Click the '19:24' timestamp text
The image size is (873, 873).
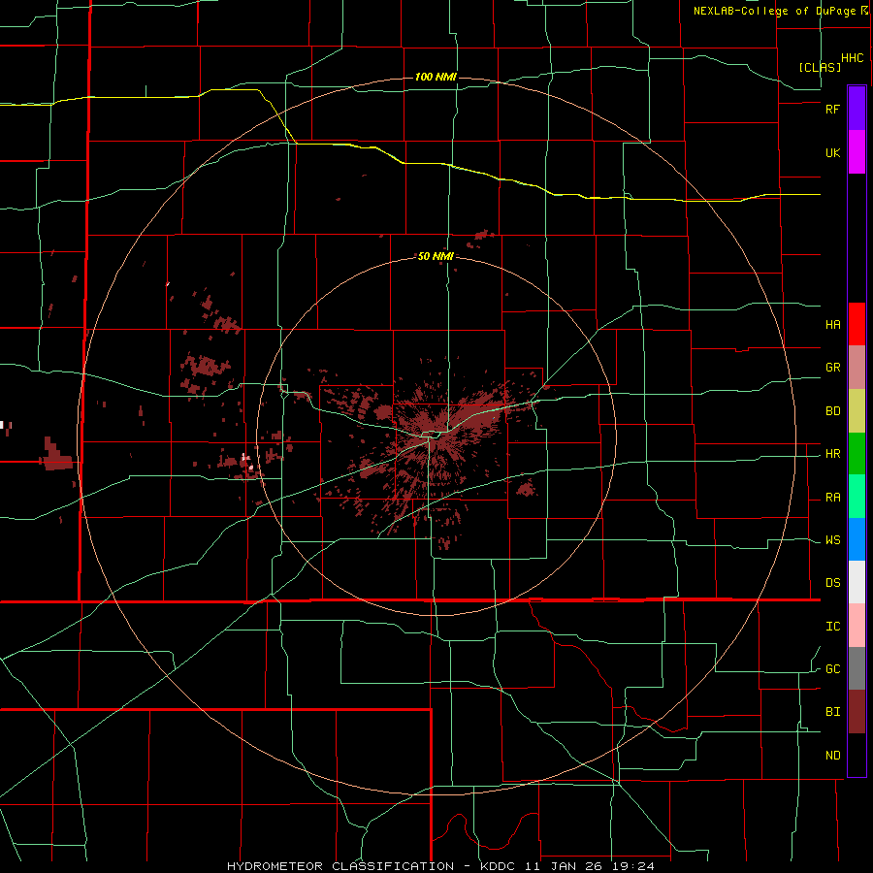click(x=635, y=866)
